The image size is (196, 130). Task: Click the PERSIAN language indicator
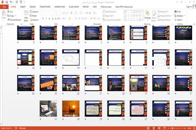point(22,128)
